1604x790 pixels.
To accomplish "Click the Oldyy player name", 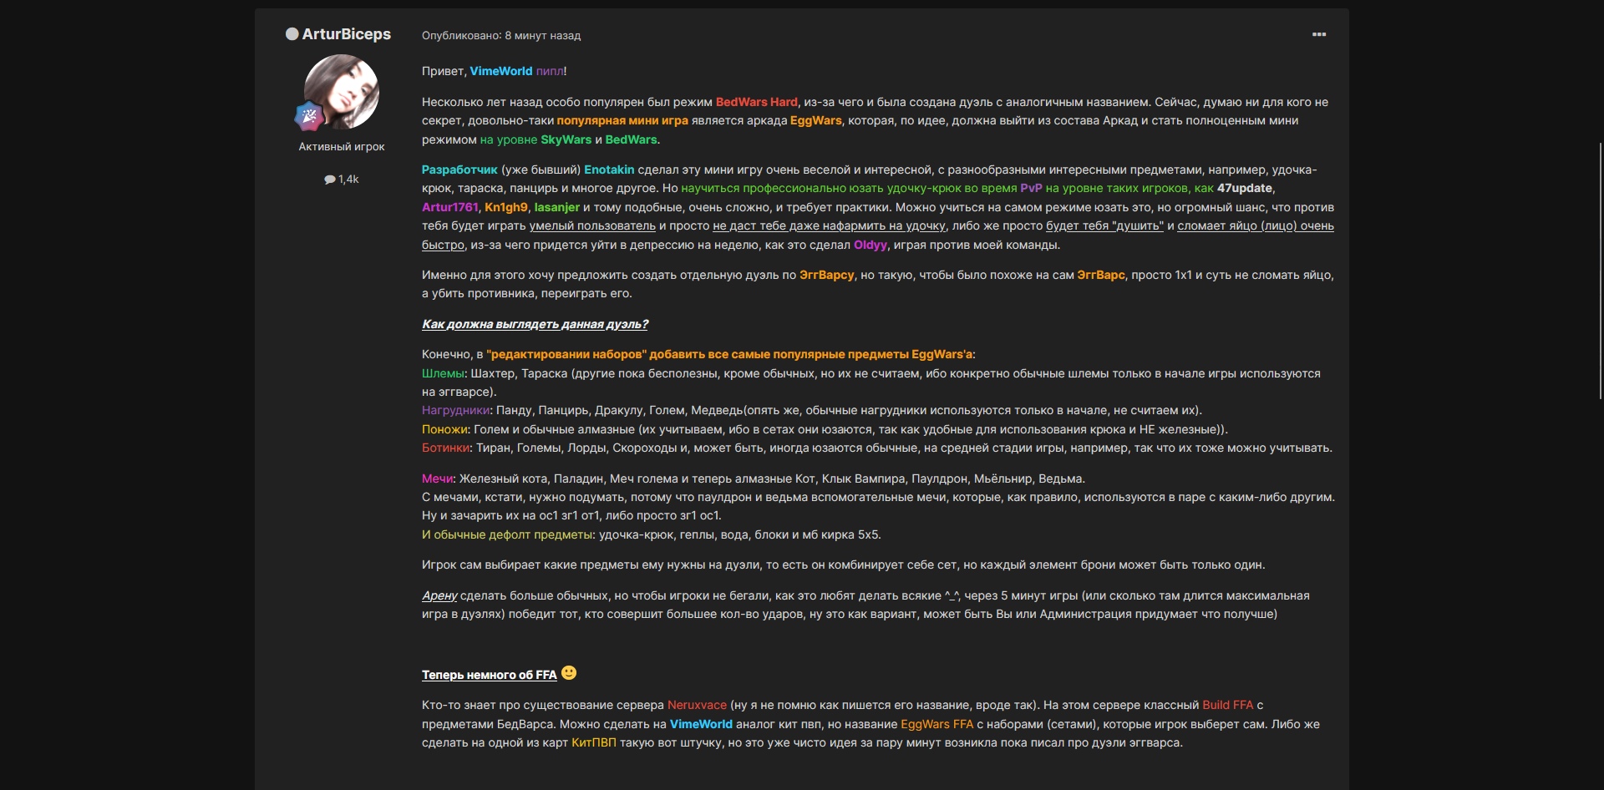I will click(x=870, y=245).
